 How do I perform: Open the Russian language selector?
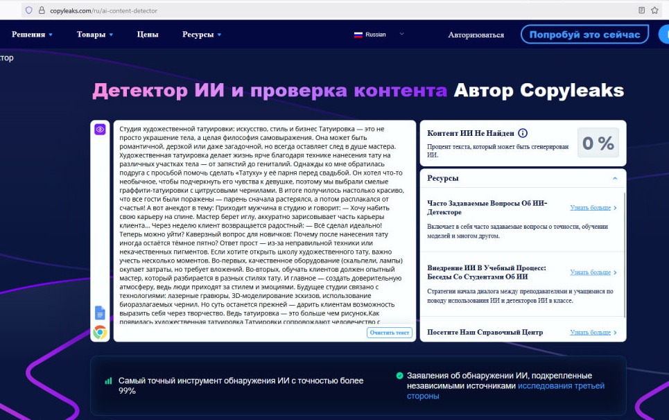[379, 35]
